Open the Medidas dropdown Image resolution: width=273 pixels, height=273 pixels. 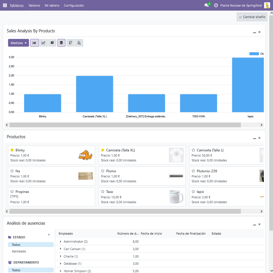click(18, 43)
